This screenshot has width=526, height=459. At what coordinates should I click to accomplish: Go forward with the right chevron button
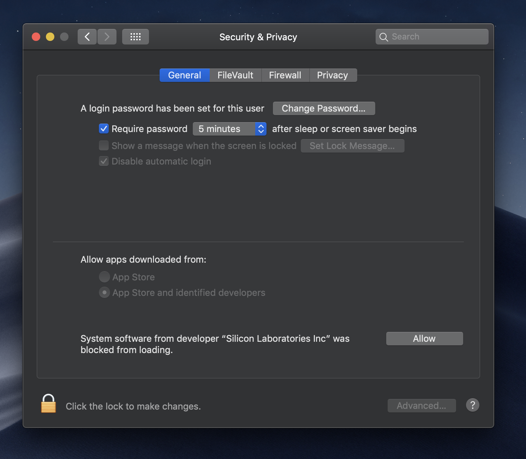pyautogui.click(x=107, y=37)
